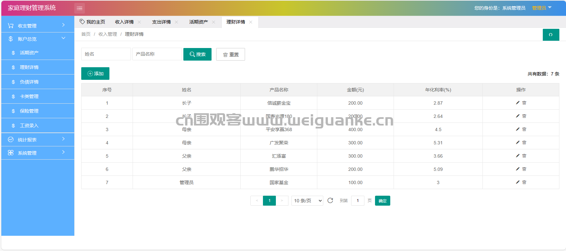Click the 鹏华招华 product cell
Image resolution: width=566 pixels, height=251 pixels.
(x=279, y=169)
